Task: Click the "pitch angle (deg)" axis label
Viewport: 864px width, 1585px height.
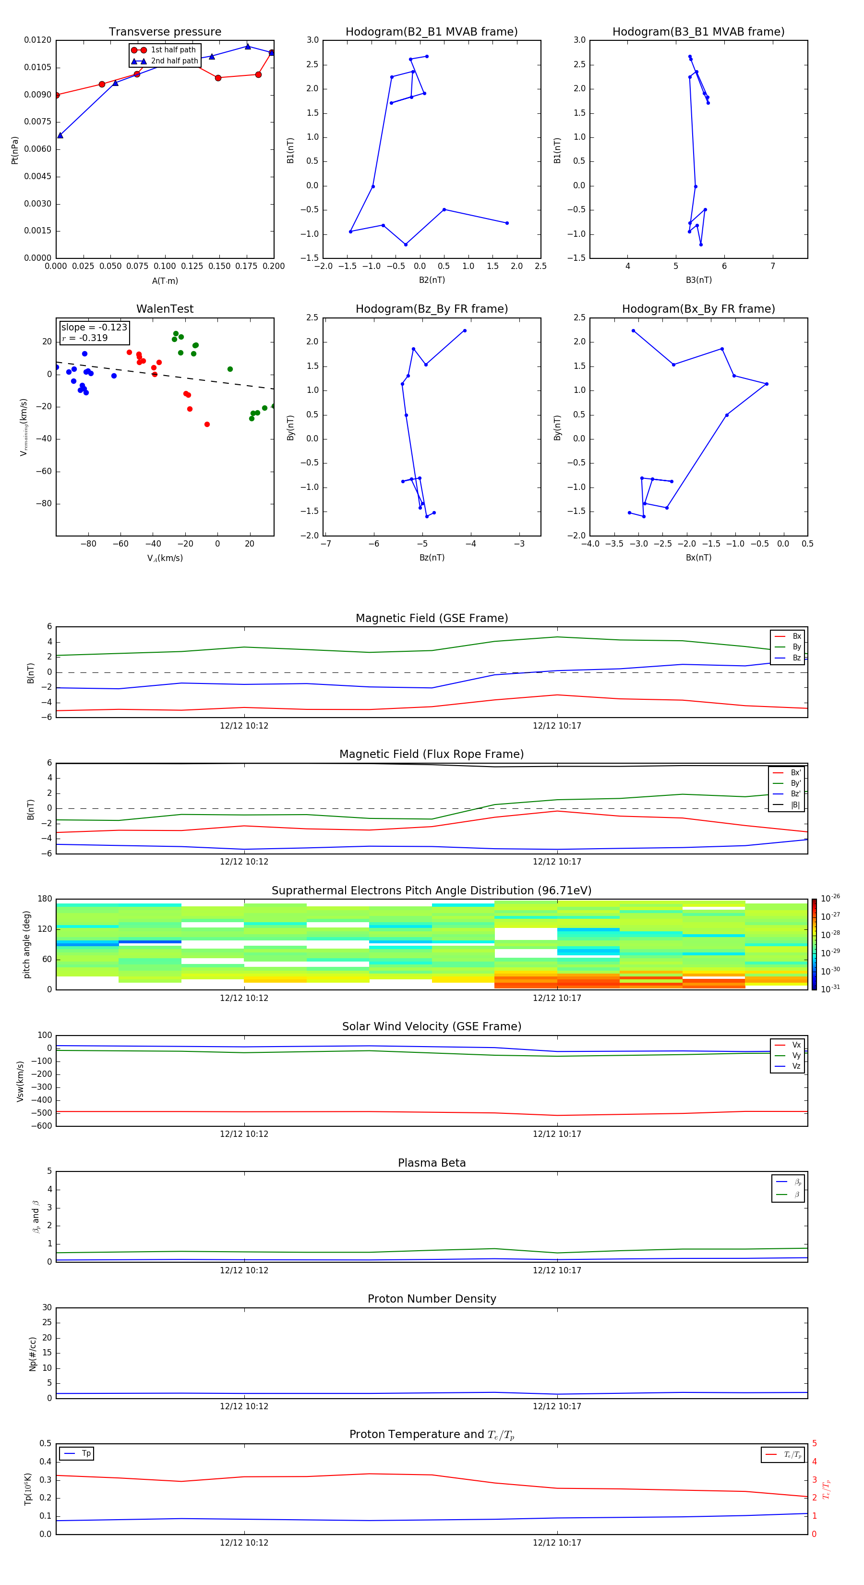Action: coord(26,944)
